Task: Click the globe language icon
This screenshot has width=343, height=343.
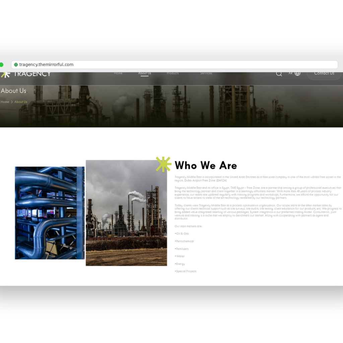Action: 297,73
